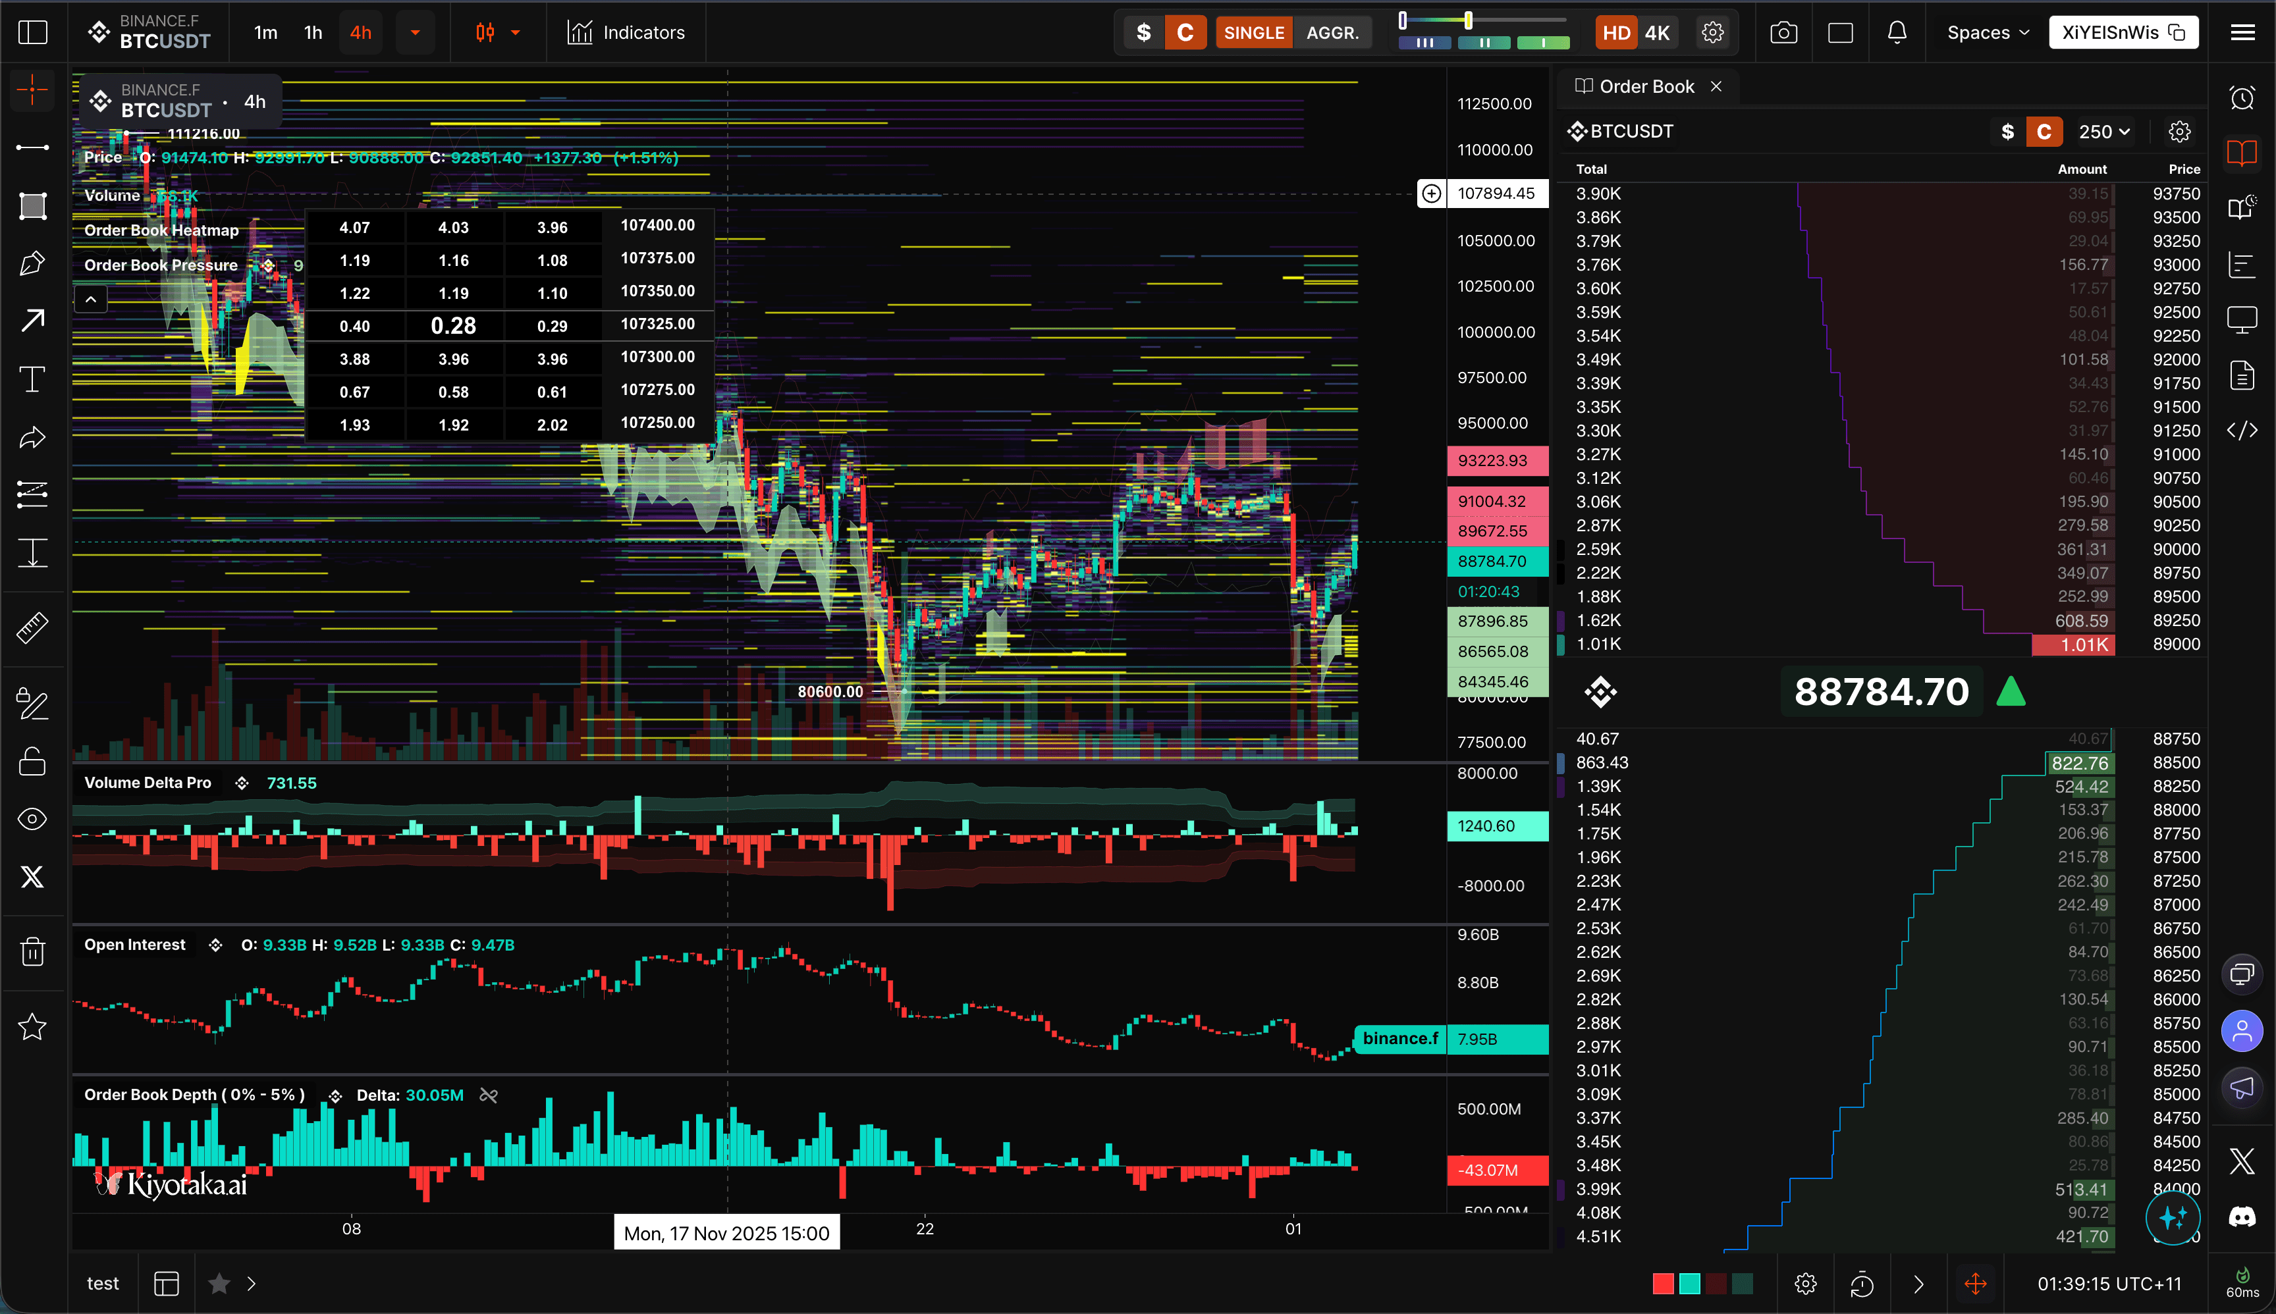
Task: Select the rectangle drawing tool
Action: (32, 206)
